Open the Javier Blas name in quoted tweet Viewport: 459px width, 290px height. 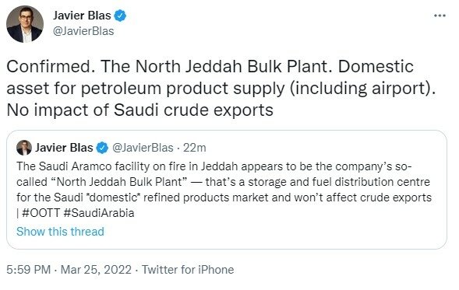(64, 148)
